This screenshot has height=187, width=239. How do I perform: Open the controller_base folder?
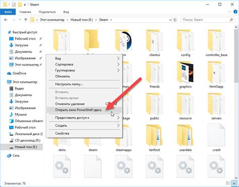click(216, 43)
